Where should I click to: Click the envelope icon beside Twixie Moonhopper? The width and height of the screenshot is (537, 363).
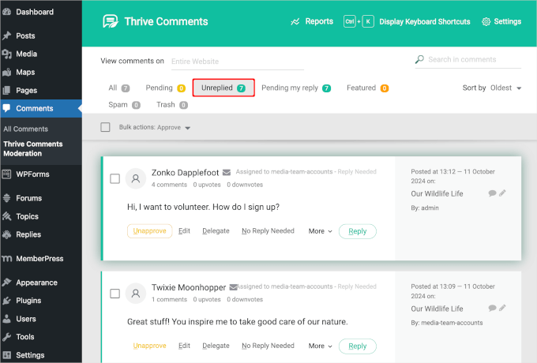click(233, 287)
